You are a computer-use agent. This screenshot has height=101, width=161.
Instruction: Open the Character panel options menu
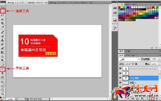160,51
